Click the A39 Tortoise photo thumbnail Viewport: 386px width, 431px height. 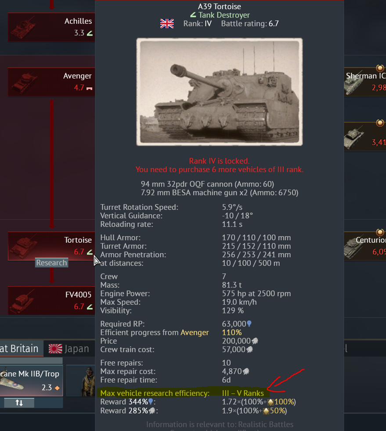[x=220, y=92]
